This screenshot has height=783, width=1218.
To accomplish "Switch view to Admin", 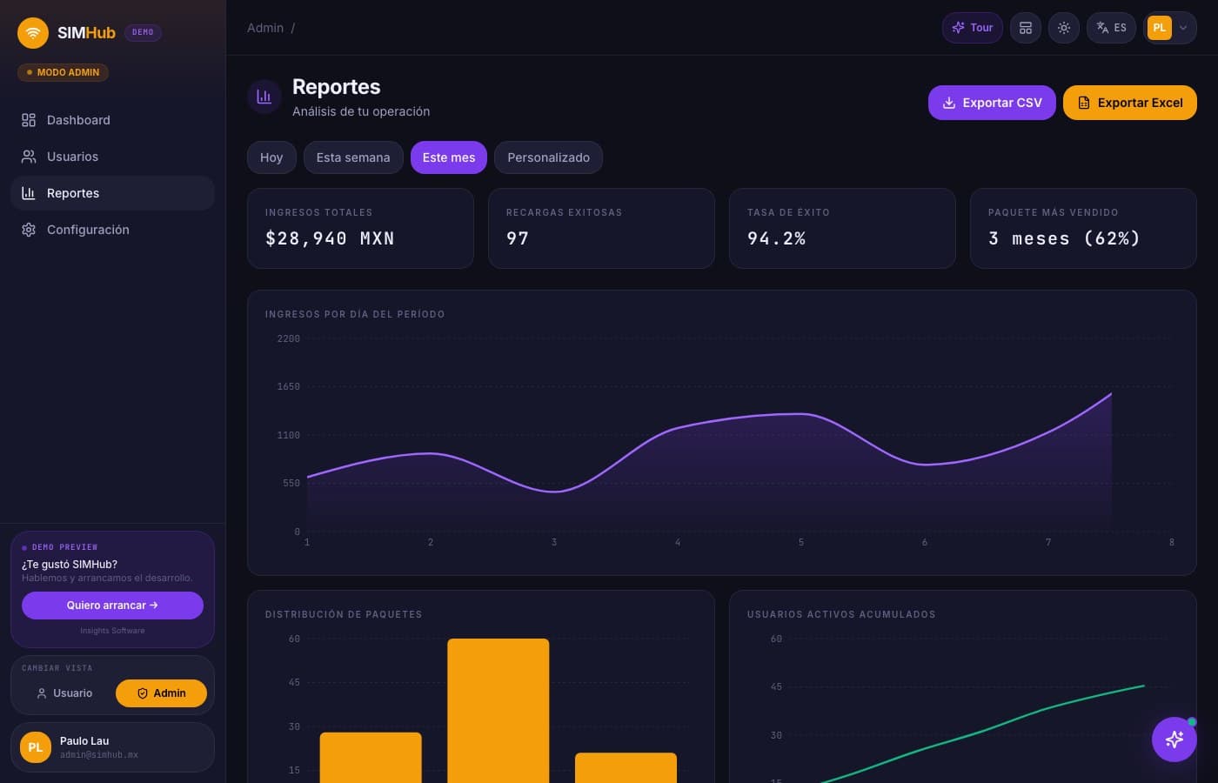I will point(161,693).
